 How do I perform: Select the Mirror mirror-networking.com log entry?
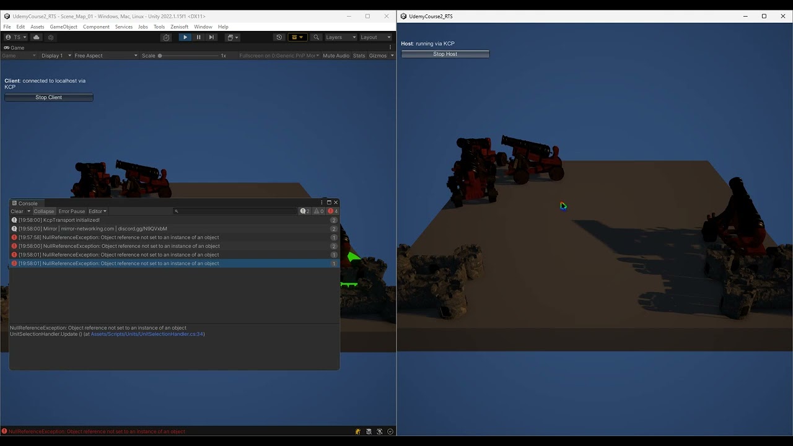[174, 229]
